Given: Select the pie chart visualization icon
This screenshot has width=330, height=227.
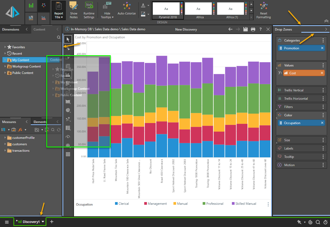Looking at the screenshot, I should point(68,110).
